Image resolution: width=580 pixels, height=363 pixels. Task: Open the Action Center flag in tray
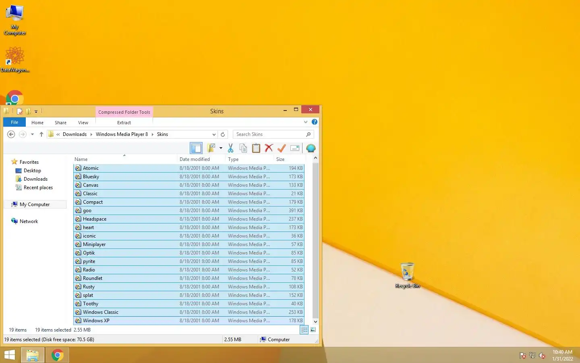click(x=523, y=355)
